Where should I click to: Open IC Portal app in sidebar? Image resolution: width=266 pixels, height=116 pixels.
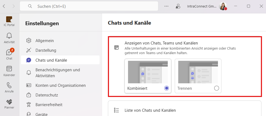9,21
